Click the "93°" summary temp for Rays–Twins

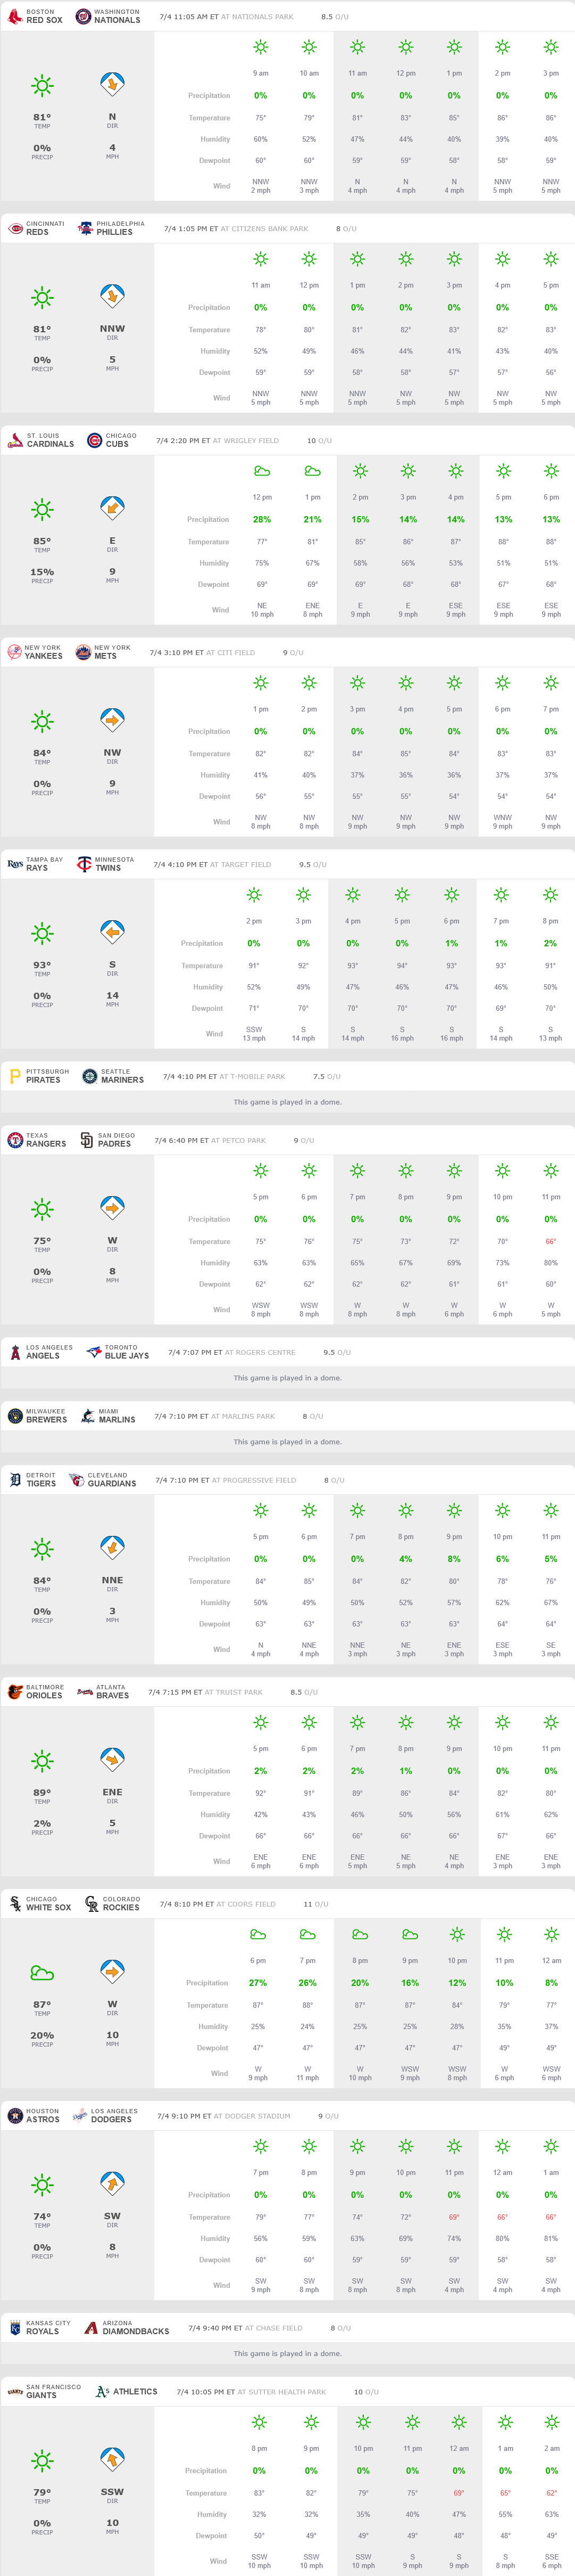pos(42,965)
